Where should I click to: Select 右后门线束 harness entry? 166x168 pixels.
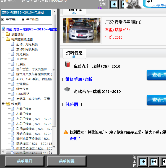coord(34,124)
